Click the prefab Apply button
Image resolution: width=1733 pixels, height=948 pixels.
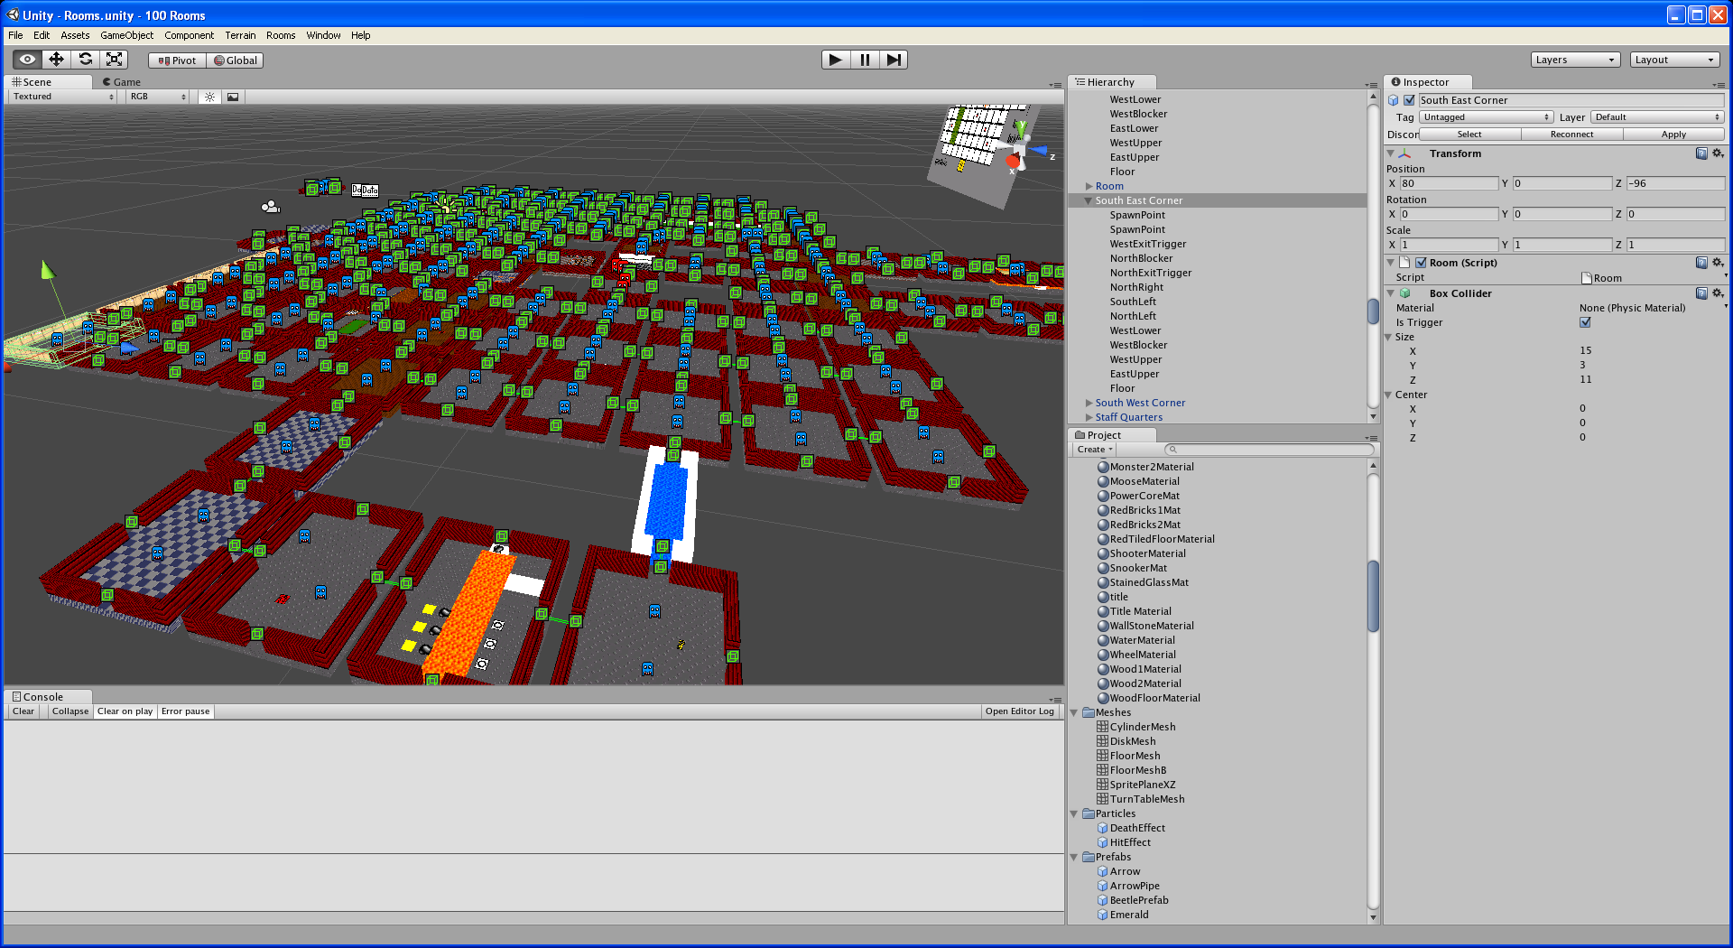(x=1673, y=135)
